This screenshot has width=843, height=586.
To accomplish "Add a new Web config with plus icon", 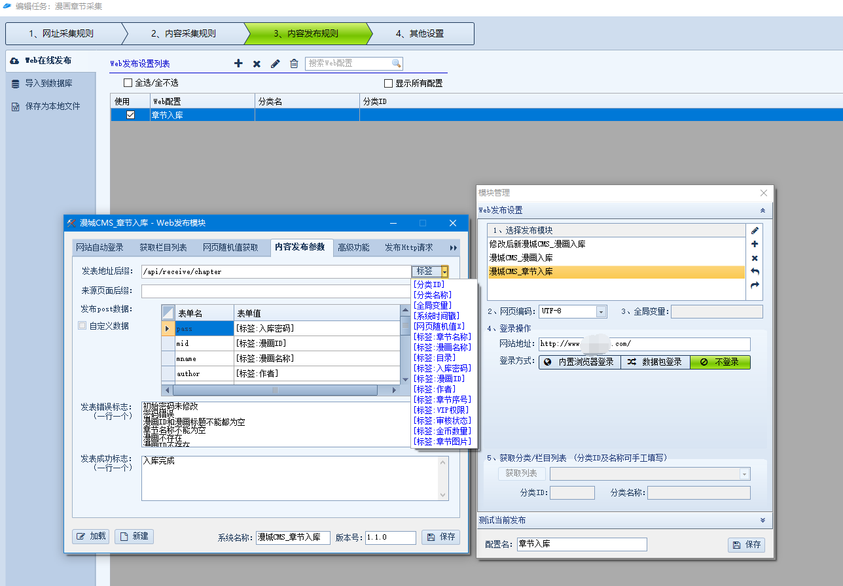I will click(238, 63).
